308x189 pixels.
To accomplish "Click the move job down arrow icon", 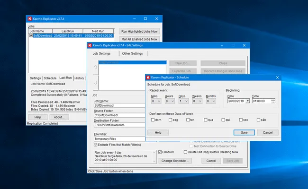I will click(95, 83).
